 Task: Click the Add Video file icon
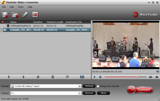(5, 15)
